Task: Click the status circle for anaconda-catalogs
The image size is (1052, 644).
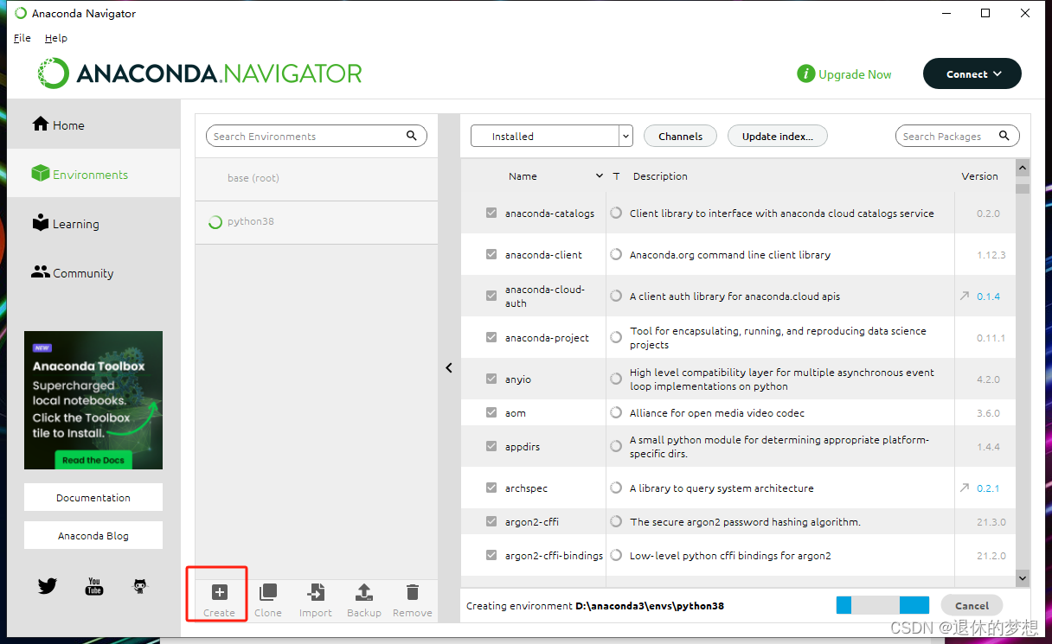Action: [616, 213]
